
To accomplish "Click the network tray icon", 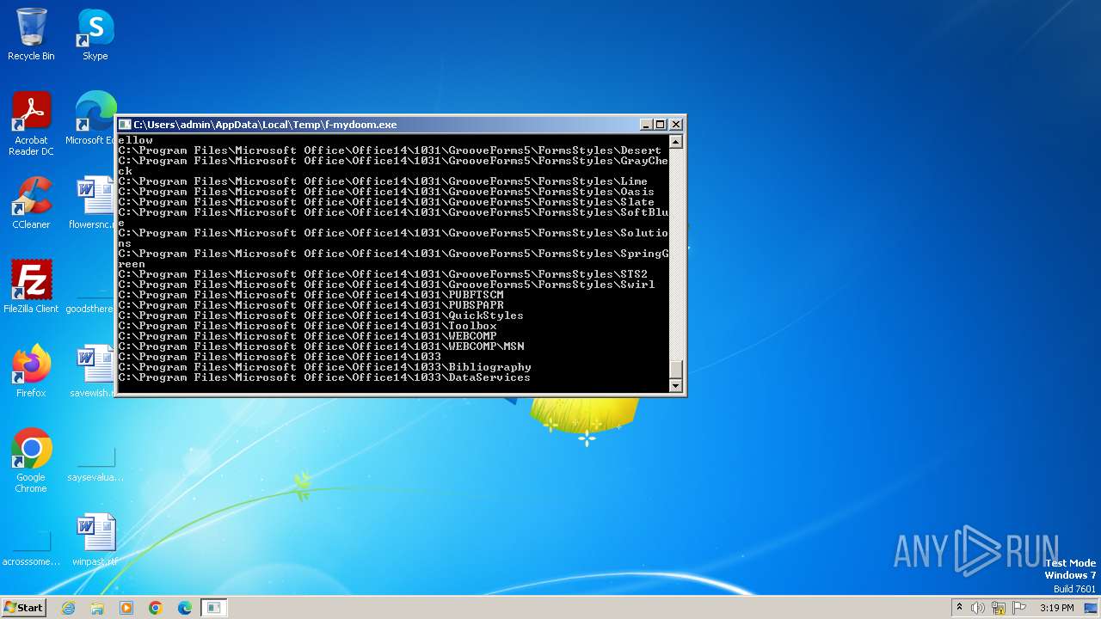I will click(x=999, y=608).
